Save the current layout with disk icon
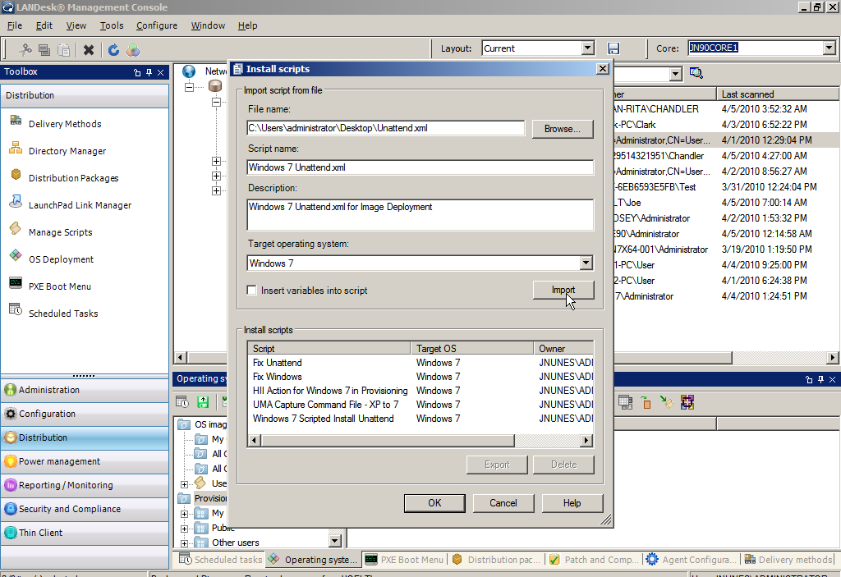The height and width of the screenshot is (577, 841). tap(613, 48)
